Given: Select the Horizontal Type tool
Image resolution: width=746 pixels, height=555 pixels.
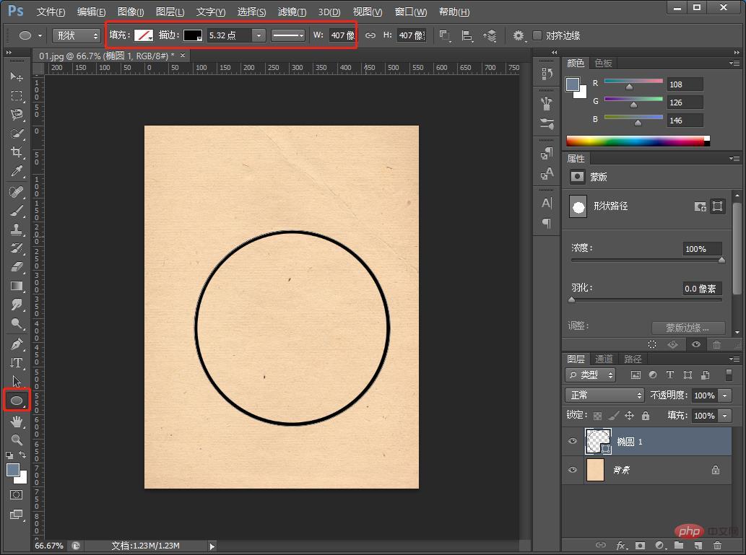Looking at the screenshot, I should [x=17, y=363].
